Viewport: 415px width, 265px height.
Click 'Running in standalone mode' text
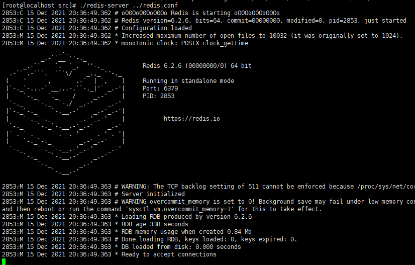pos(188,81)
